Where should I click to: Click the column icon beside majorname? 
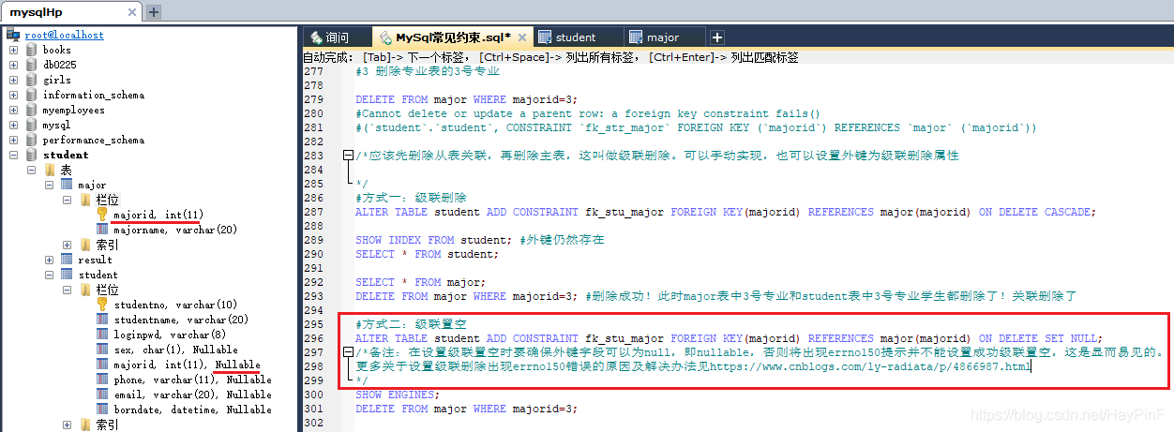pyautogui.click(x=102, y=230)
